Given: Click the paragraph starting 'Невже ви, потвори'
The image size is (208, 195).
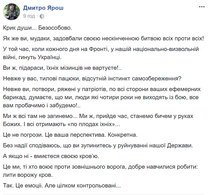Looking at the screenshot, I should coord(102,97).
